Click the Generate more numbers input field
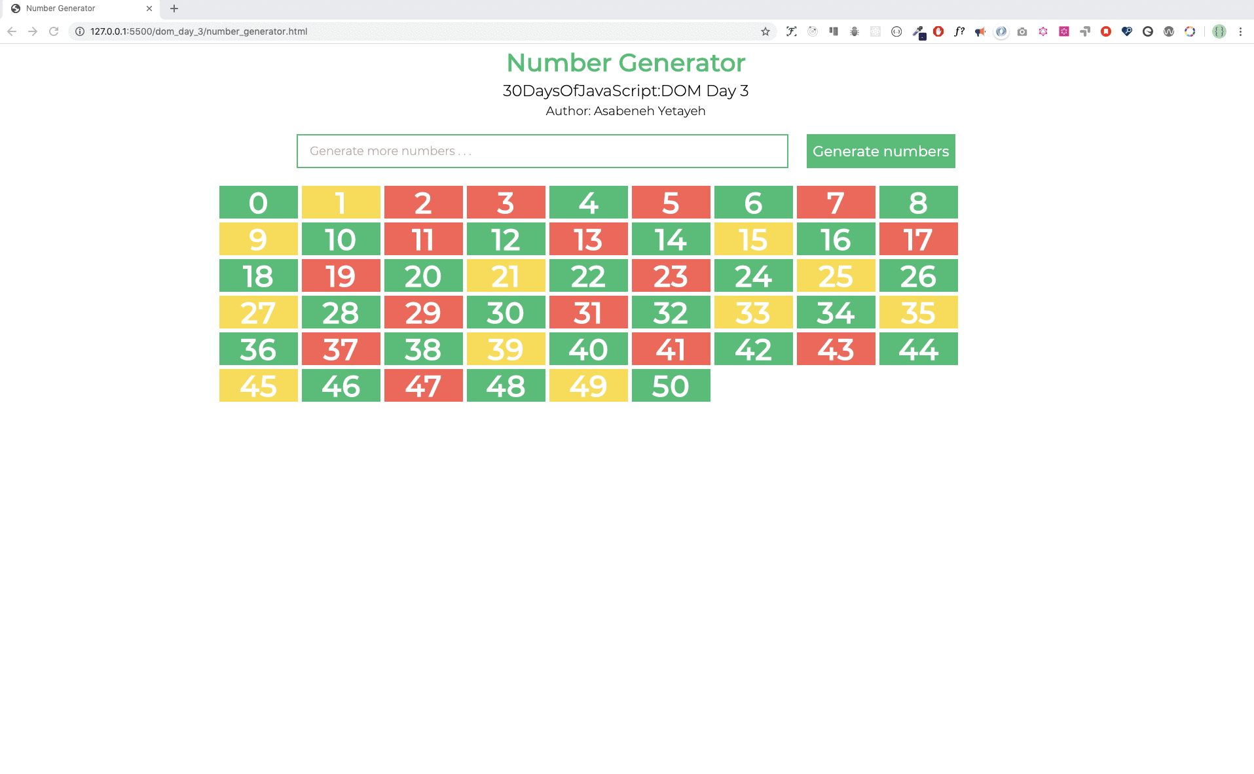 542,151
